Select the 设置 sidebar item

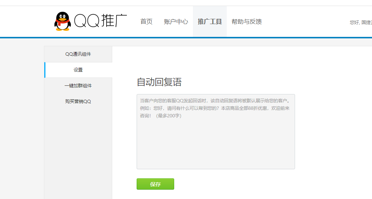tap(78, 70)
